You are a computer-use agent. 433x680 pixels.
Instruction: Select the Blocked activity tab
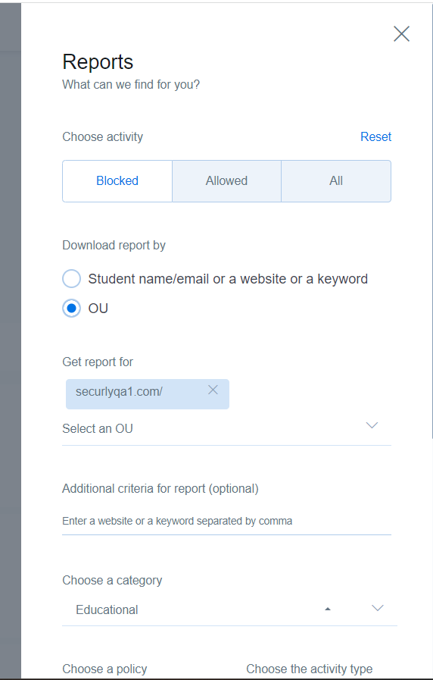click(x=117, y=181)
